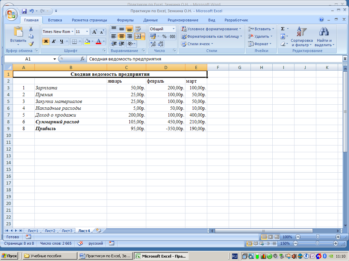Screen dimensions: 349x261
Task: Apply red font color A
Action: [x=98, y=41]
